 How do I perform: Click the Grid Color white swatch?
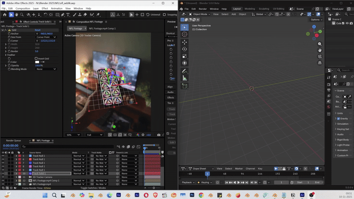(37, 62)
